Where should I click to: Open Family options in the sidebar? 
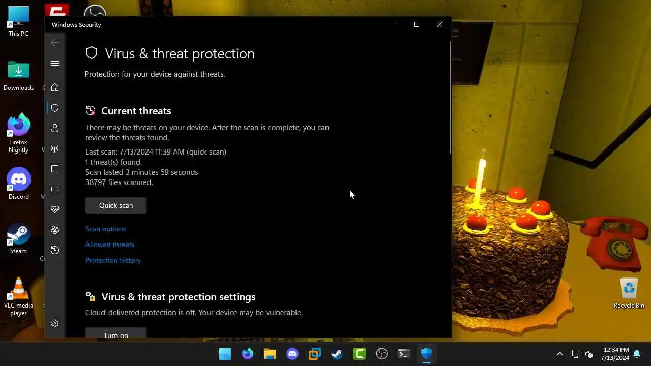(x=55, y=230)
